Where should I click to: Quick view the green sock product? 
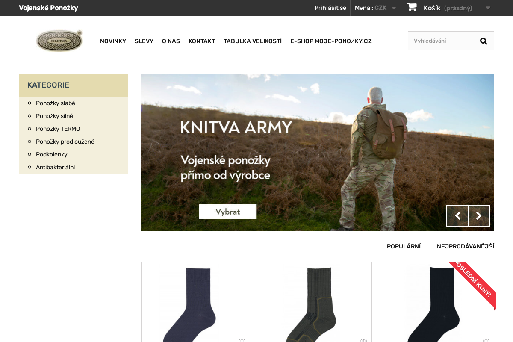coord(364,340)
